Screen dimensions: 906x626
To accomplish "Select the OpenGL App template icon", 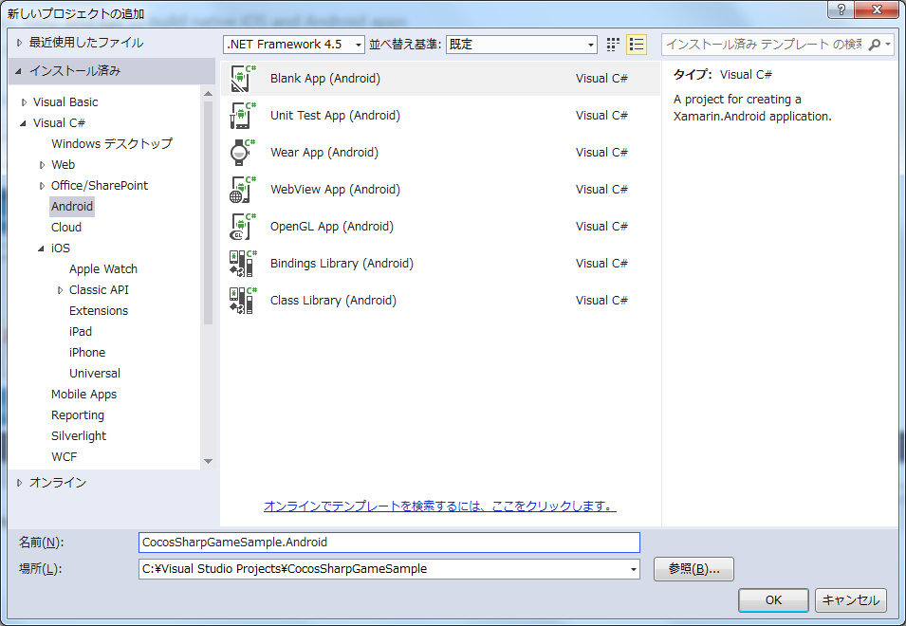I will pyautogui.click(x=243, y=227).
